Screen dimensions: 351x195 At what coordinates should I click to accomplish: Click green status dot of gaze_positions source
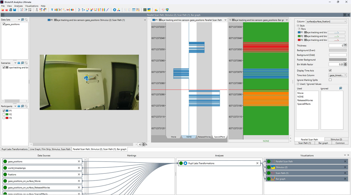(x=5, y=161)
